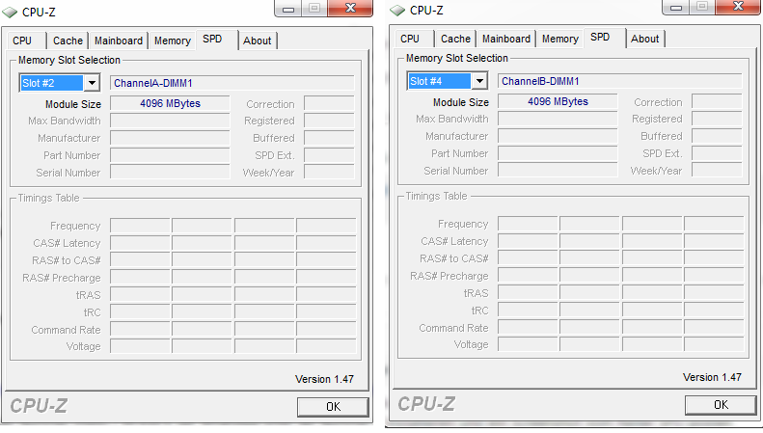Open the About tab in right CPU-Z window
The height and width of the screenshot is (433, 763).
click(644, 39)
